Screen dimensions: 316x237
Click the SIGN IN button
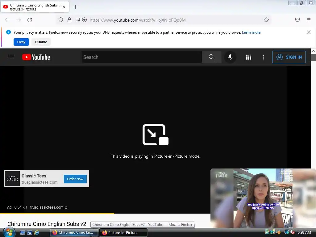(x=289, y=57)
